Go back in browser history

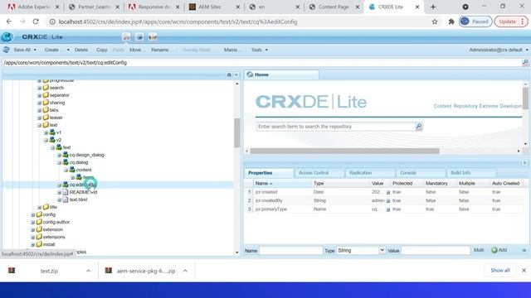(9, 22)
